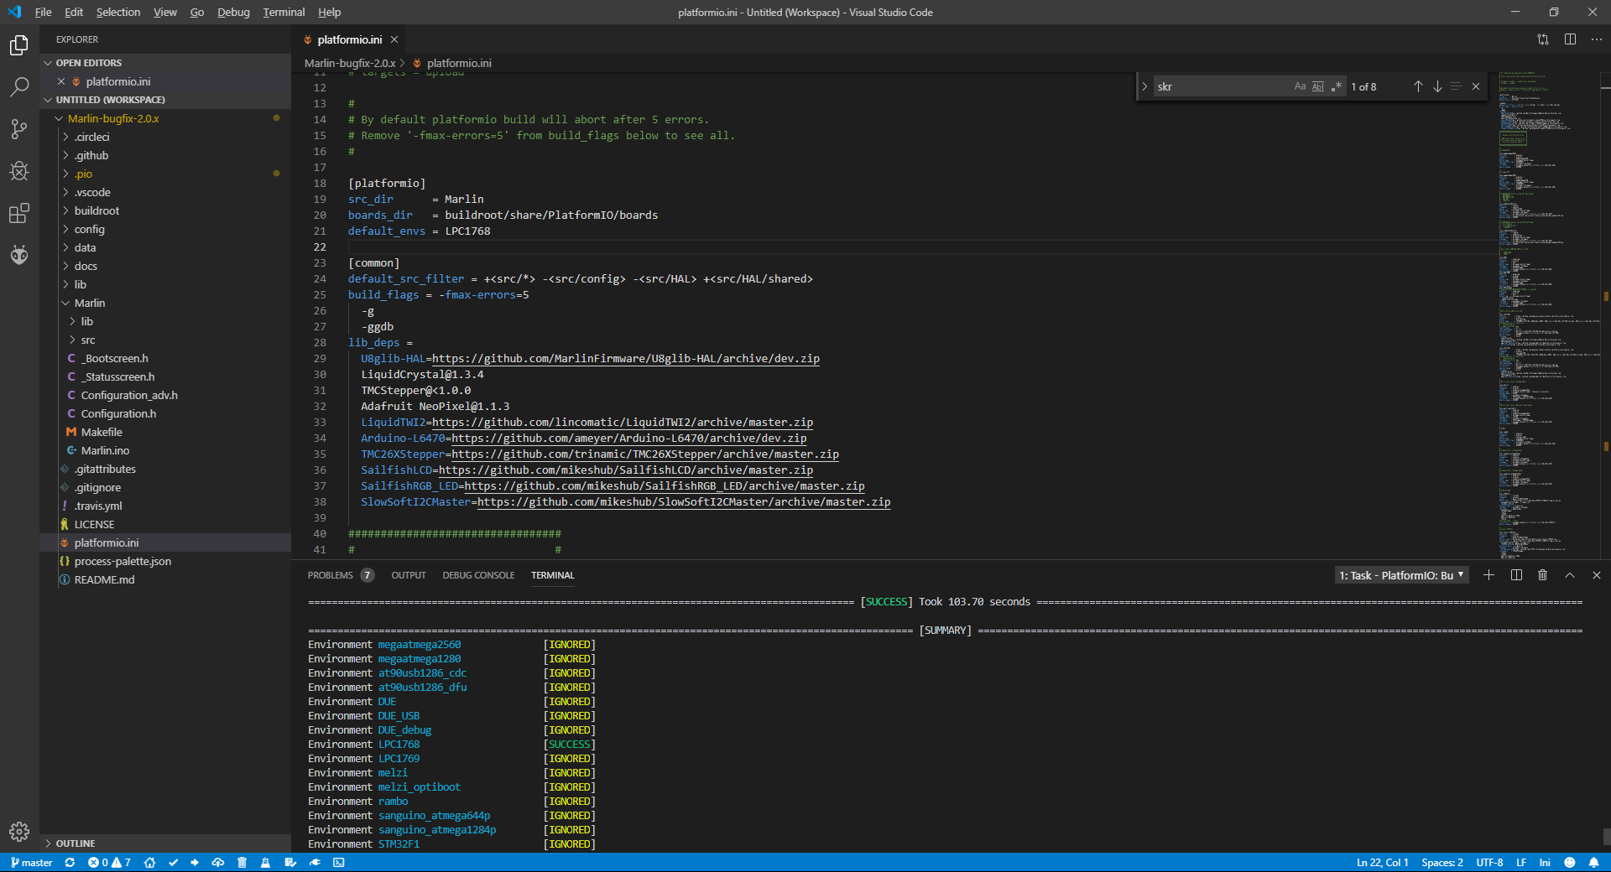Image resolution: width=1611 pixels, height=872 pixels.
Task: Toggle Match Whole Word in the find widget
Action: 1318,86
